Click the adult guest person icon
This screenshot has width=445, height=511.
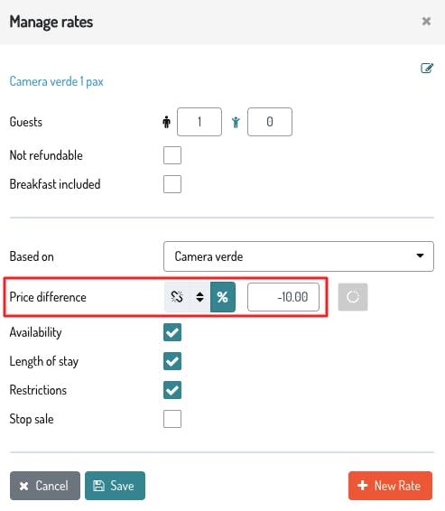click(166, 122)
